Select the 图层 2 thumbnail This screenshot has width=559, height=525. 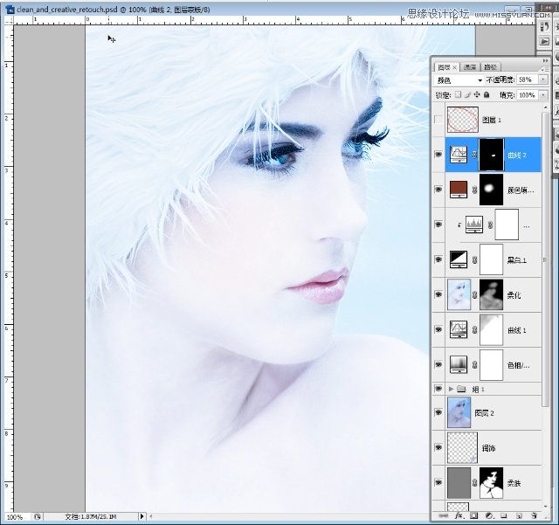459,412
